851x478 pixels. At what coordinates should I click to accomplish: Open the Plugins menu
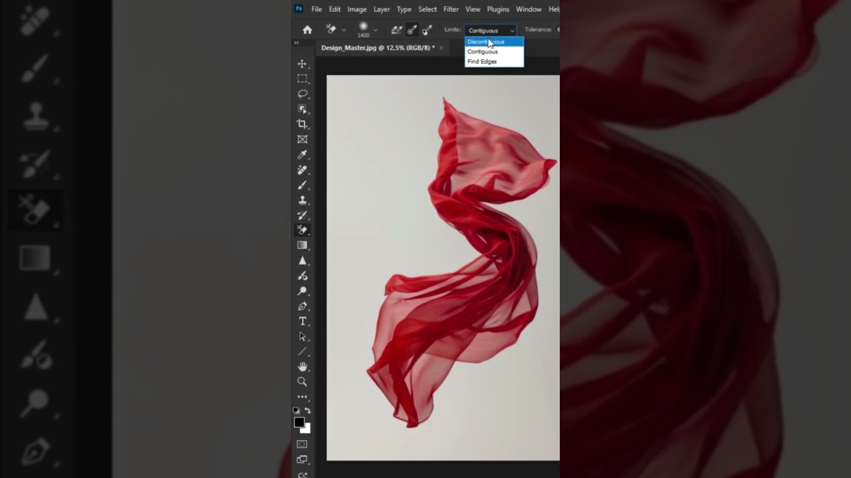498,9
